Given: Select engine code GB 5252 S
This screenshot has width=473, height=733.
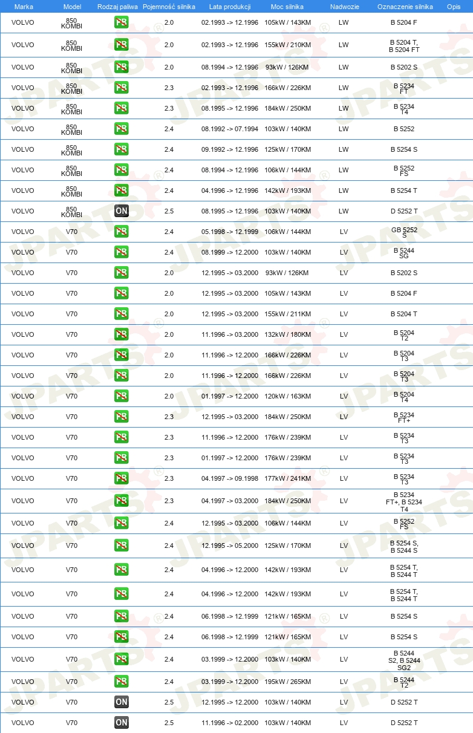Looking at the screenshot, I should pyautogui.click(x=404, y=232).
